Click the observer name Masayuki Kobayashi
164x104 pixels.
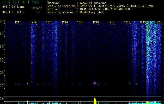point(94,3)
